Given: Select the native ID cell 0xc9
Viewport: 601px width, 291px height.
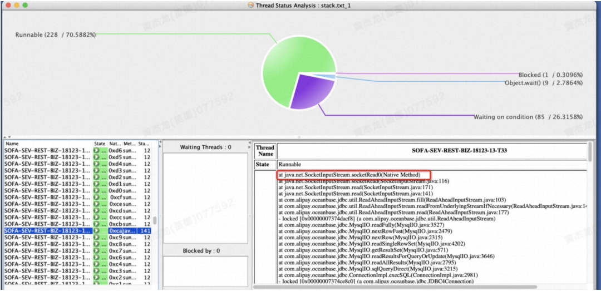Looking at the screenshot, I should click(x=115, y=238).
